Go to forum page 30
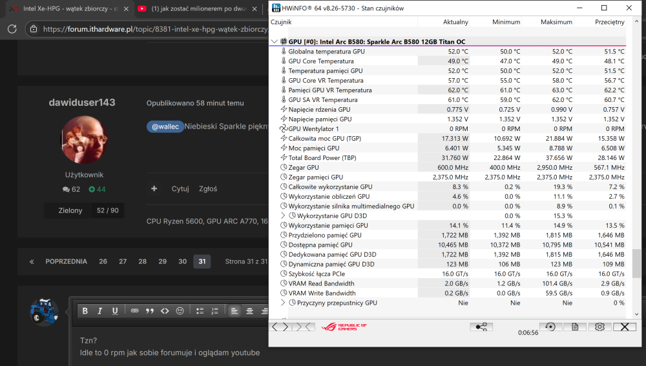 coord(183,261)
